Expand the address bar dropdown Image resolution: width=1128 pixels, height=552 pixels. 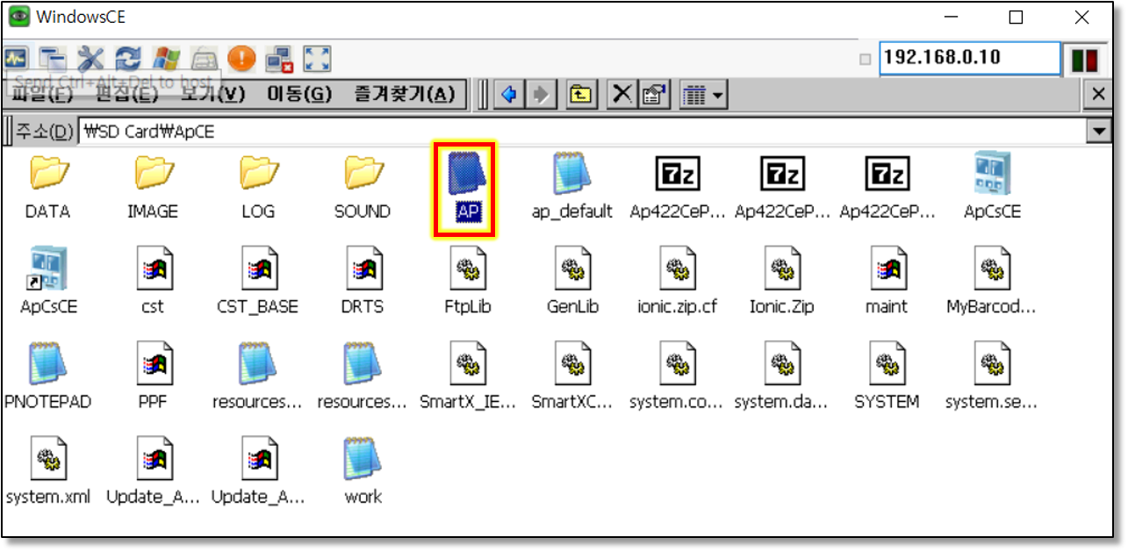point(1098,132)
